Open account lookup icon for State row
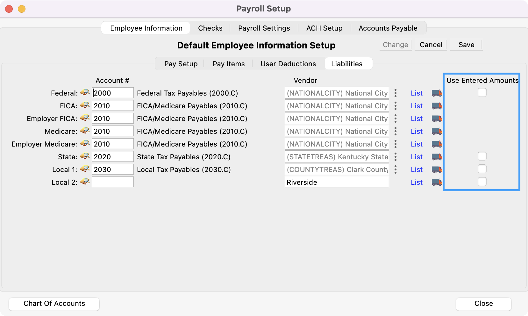 pos(85,156)
